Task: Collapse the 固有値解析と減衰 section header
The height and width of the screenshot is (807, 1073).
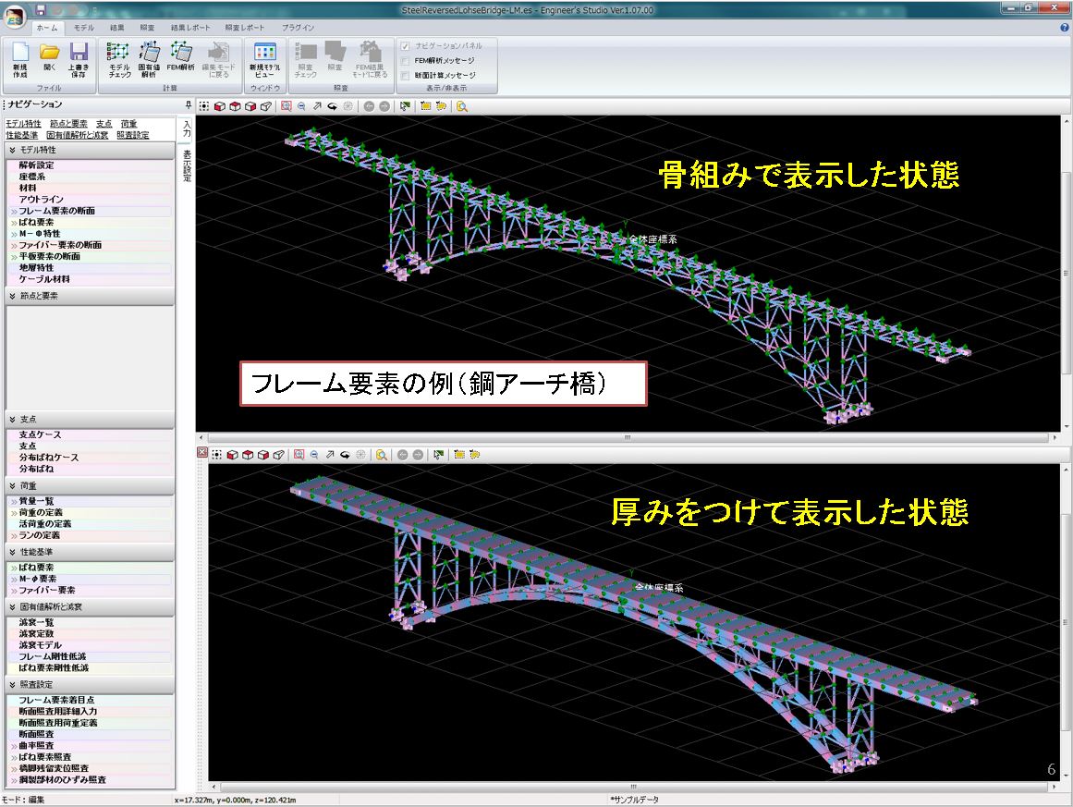Action: point(89,607)
